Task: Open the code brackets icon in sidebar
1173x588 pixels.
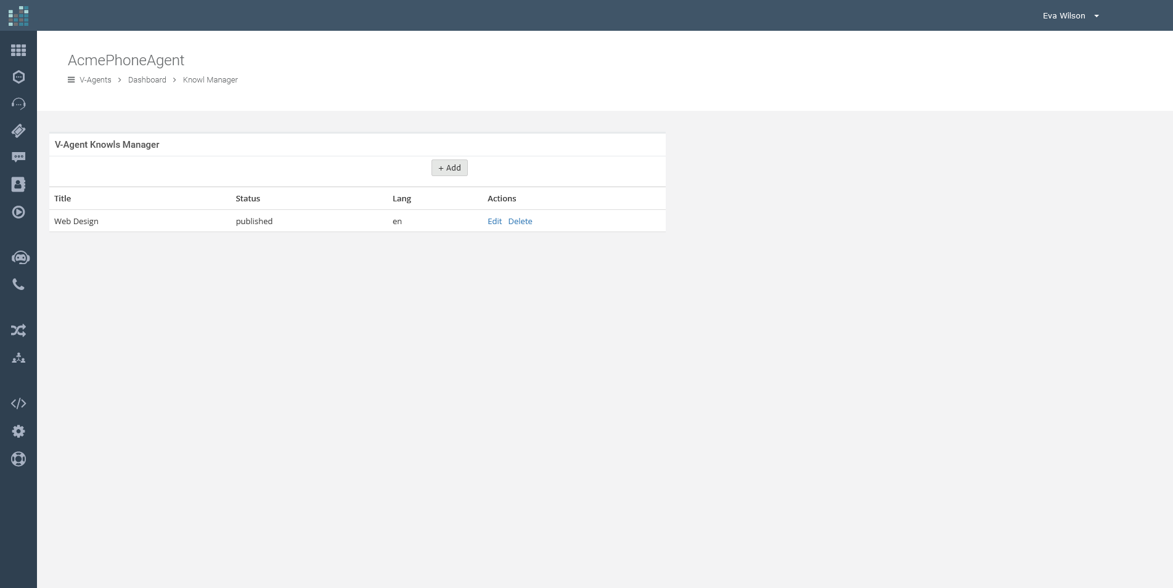Action: pyautogui.click(x=18, y=403)
